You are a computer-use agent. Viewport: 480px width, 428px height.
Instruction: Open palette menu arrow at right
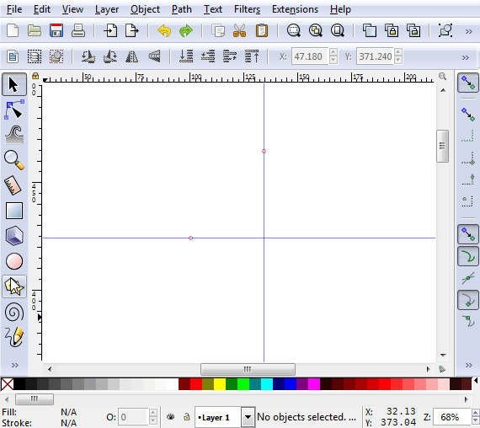tap(476, 381)
